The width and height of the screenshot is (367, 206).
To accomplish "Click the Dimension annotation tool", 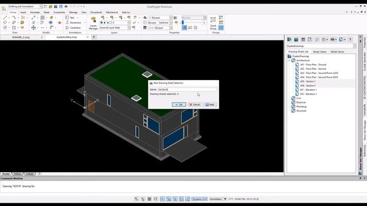I will coord(73,23).
